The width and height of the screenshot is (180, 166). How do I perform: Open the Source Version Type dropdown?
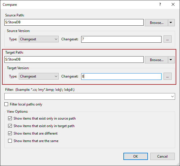point(39,39)
